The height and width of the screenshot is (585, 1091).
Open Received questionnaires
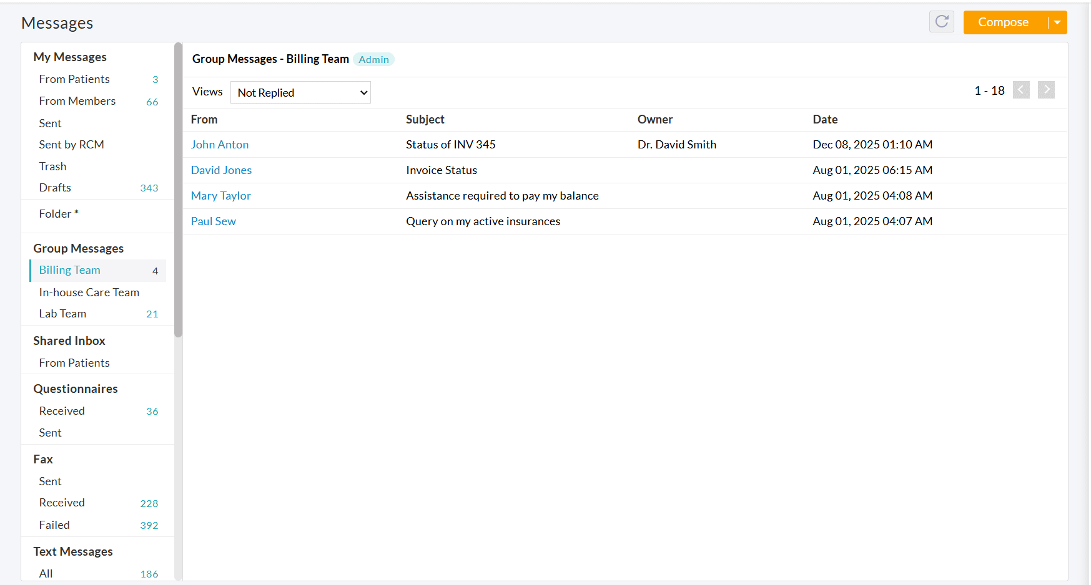click(x=62, y=411)
